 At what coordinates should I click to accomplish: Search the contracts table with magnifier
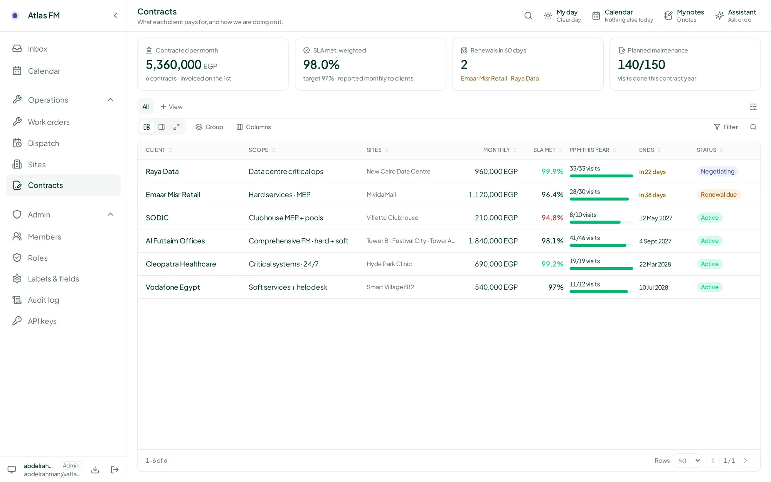click(753, 127)
